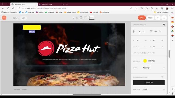Click the horizontal scrollbar below canvas
Screen dimensions: 175x98
pyautogui.click(x=87, y=95)
